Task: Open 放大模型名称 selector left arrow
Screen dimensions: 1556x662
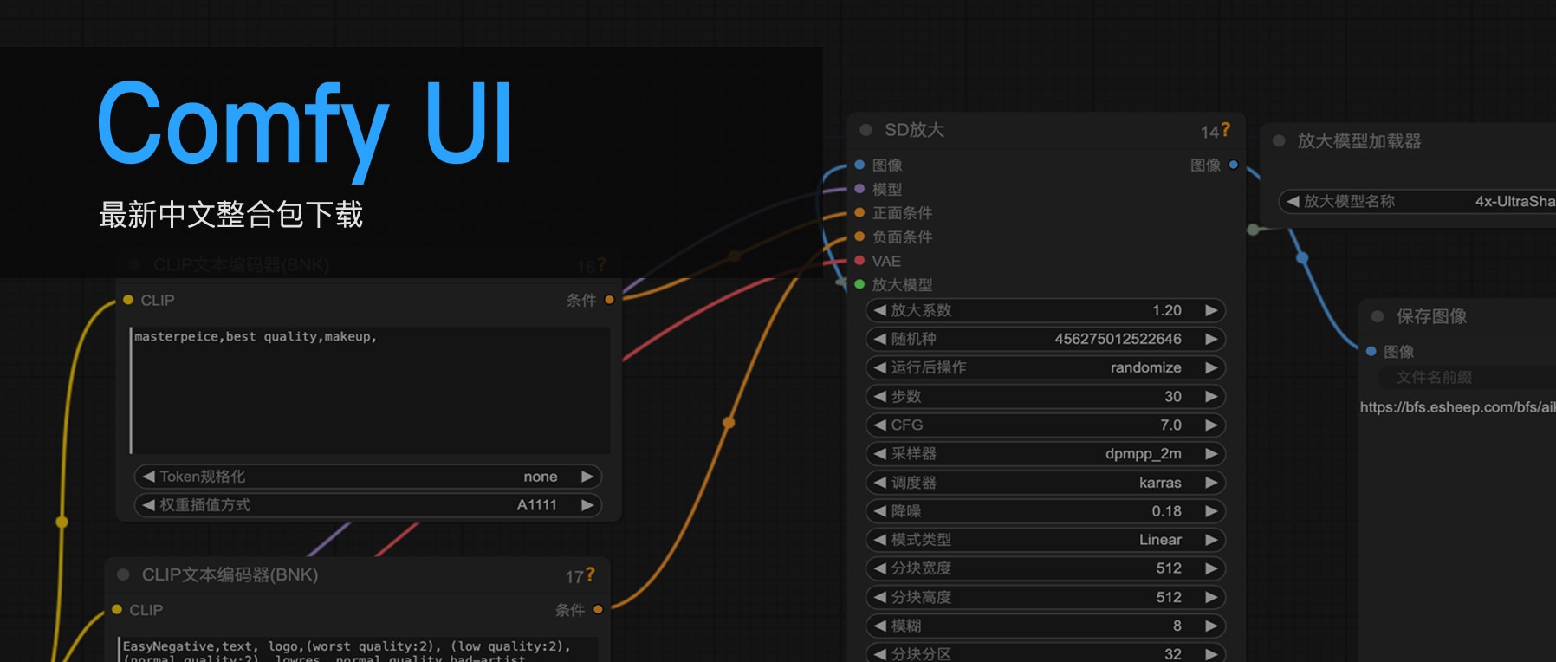Action: tap(1293, 201)
